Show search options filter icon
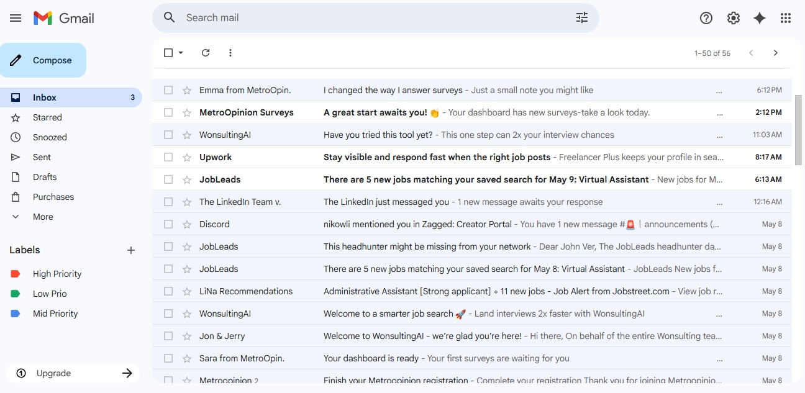The width and height of the screenshot is (805, 393). (582, 17)
